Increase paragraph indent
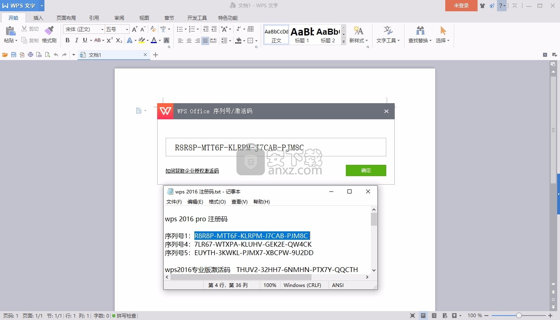This screenshot has width=560, height=320. 214,29
